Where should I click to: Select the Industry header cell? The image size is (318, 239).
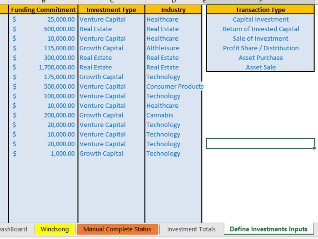pos(173,10)
